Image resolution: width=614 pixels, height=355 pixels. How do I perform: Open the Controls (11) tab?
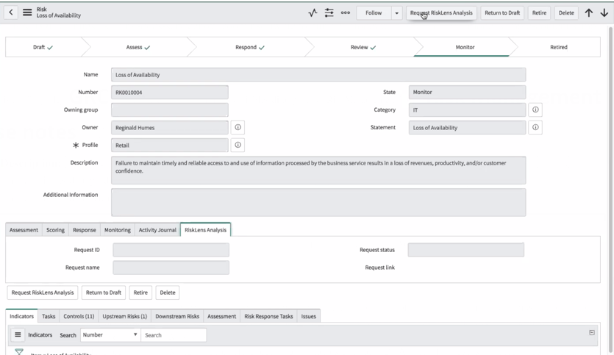pyautogui.click(x=79, y=316)
